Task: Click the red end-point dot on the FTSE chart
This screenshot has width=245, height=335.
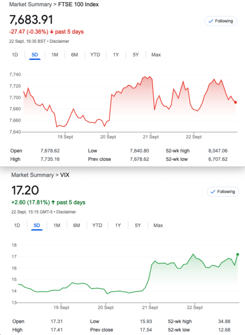Action: coord(235,102)
